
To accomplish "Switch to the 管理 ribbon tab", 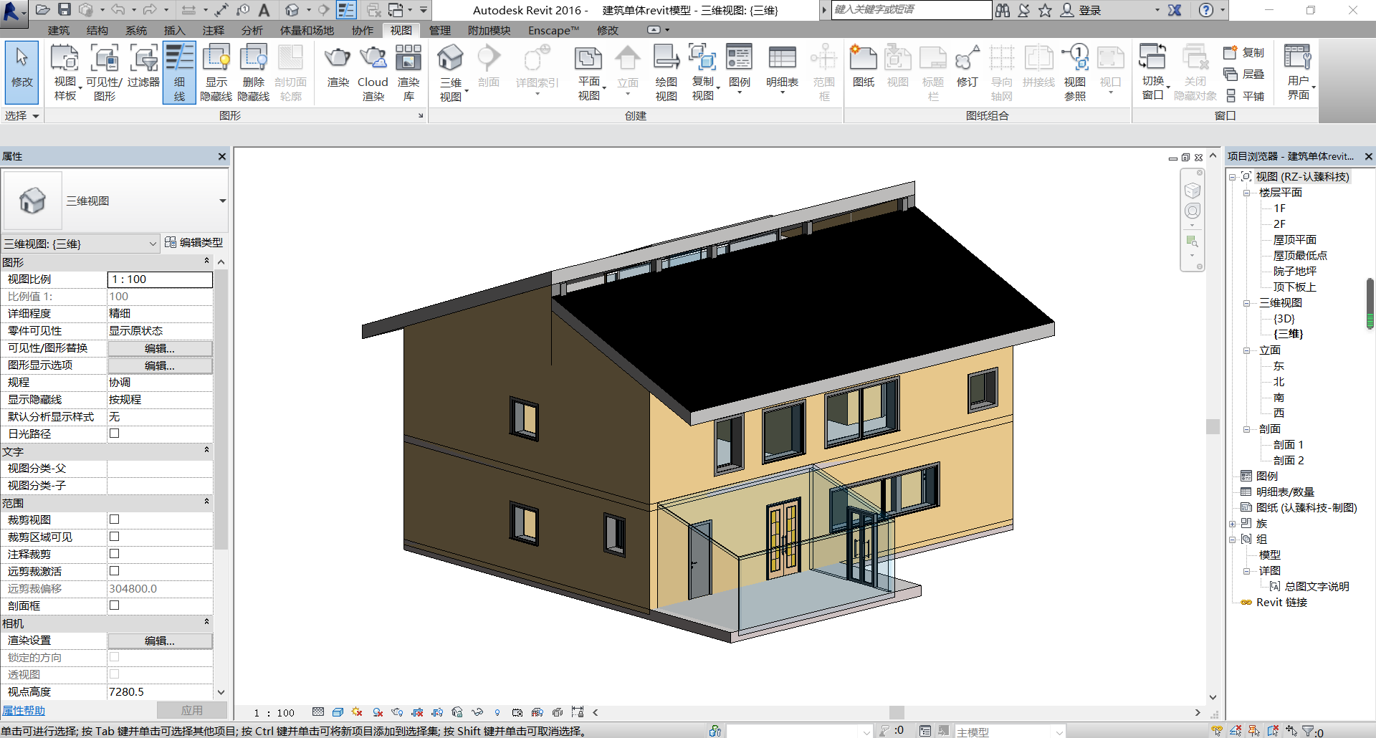I will coord(439,30).
